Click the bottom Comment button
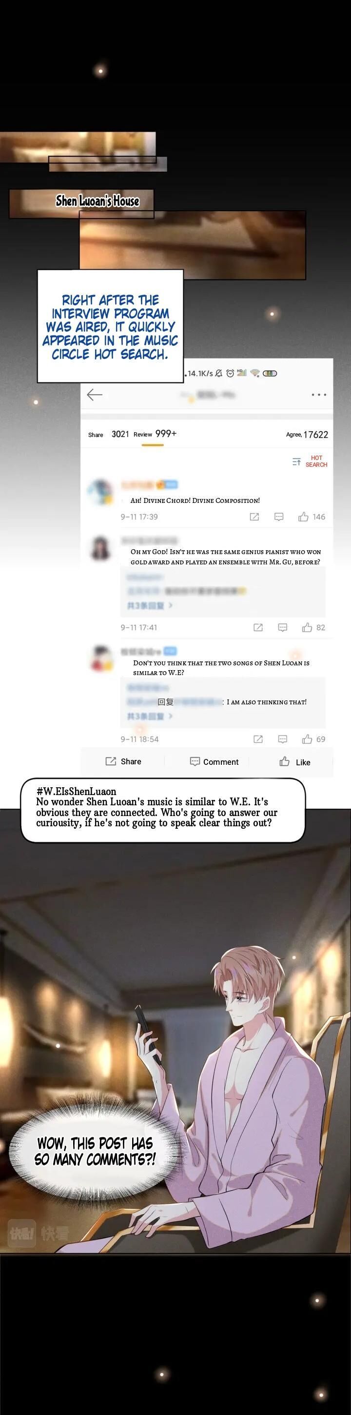 (x=214, y=761)
